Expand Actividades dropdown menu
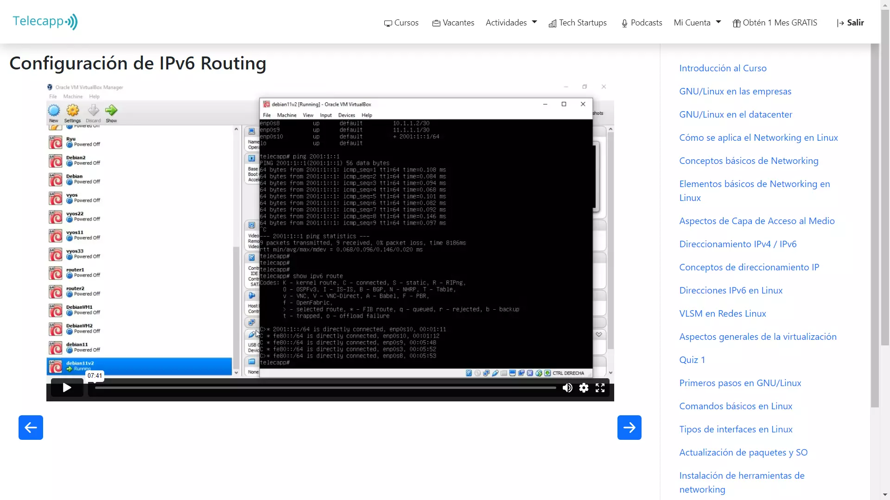 click(x=511, y=23)
